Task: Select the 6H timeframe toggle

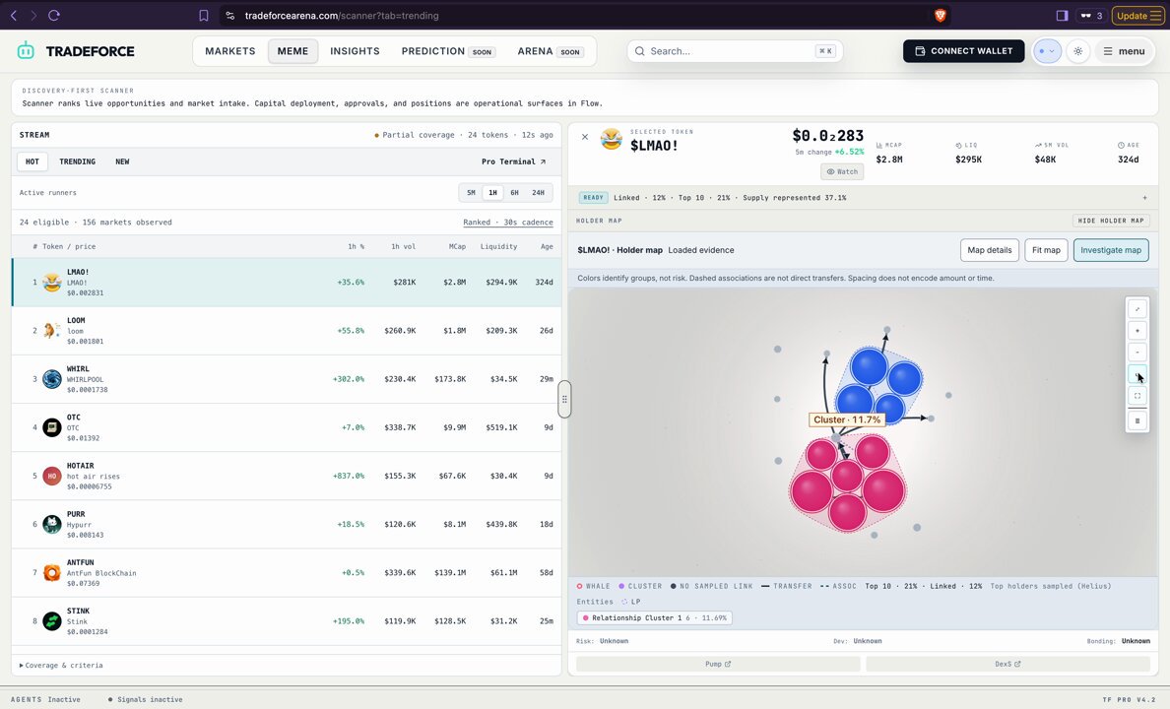Action: [x=514, y=193]
